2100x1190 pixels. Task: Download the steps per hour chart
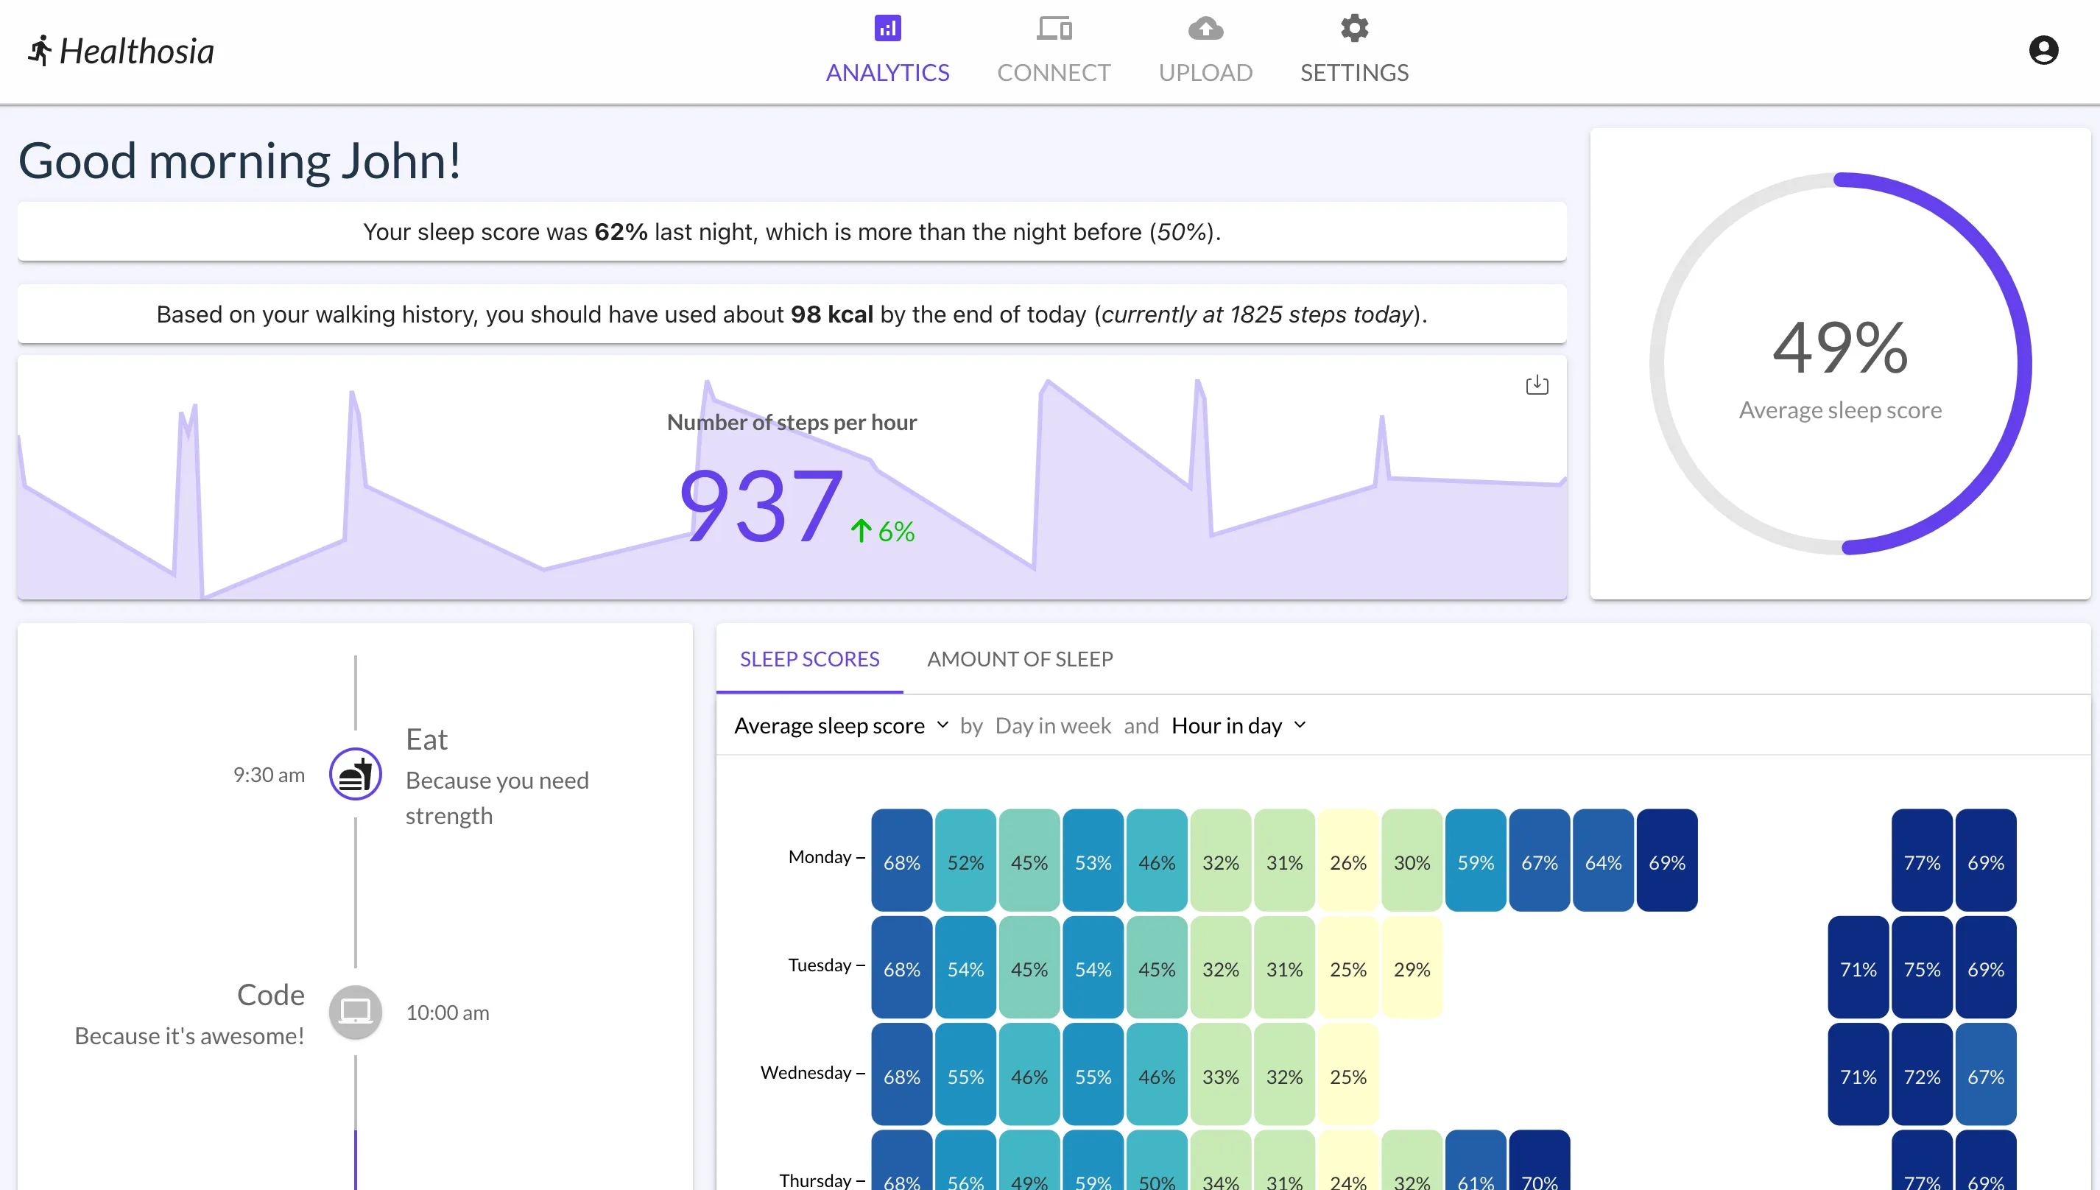1537,385
